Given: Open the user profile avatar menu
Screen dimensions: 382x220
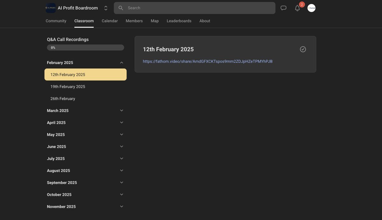Looking at the screenshot, I should 311,8.
